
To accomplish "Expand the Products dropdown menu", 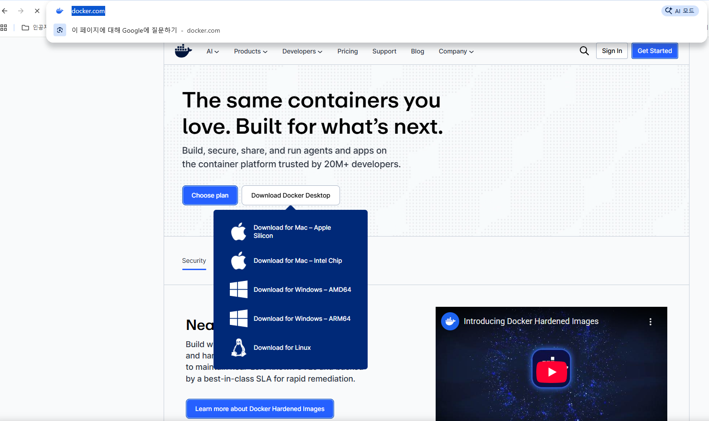I will 251,51.
